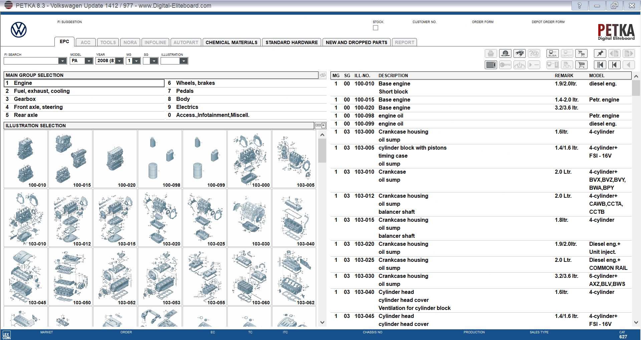This screenshot has height=340, width=641.
Task: Click the DEPOT transfer icon
Action: click(567, 53)
